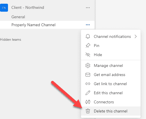Select Delete this channel menu entry
This screenshot has width=146, height=119.
pyautogui.click(x=111, y=111)
